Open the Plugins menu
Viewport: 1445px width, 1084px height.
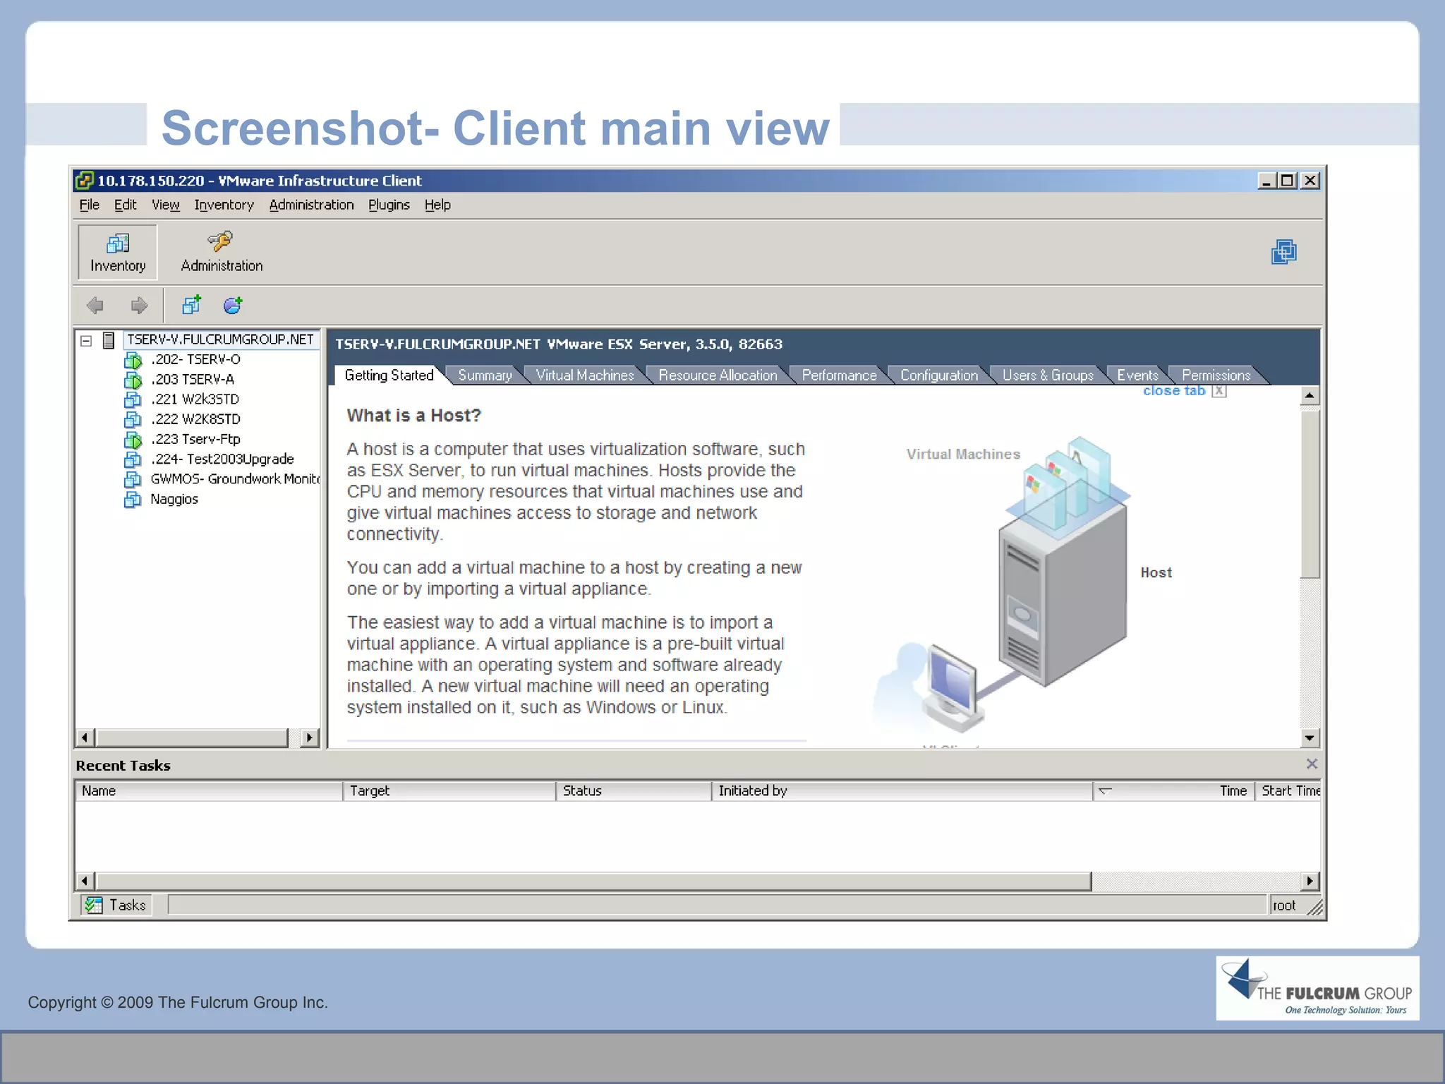point(389,205)
